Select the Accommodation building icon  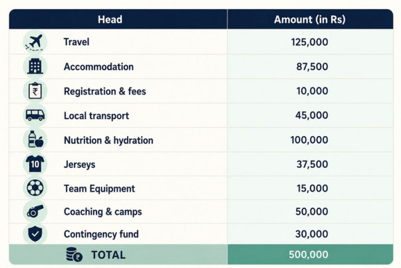tap(35, 66)
